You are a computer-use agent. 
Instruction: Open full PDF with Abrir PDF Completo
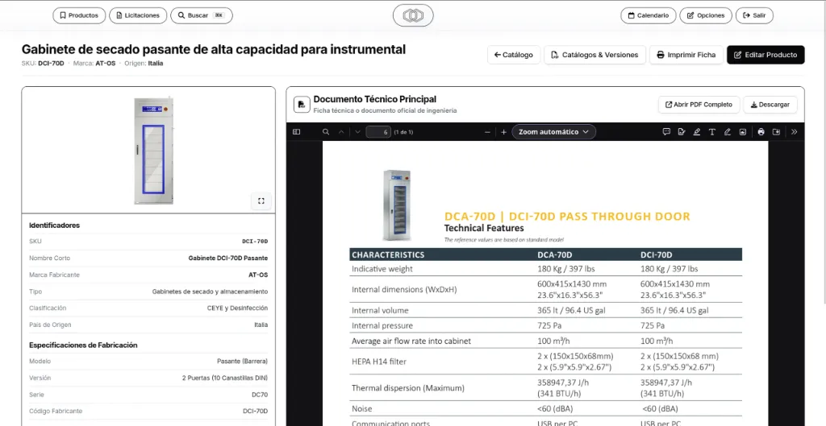[x=699, y=105]
